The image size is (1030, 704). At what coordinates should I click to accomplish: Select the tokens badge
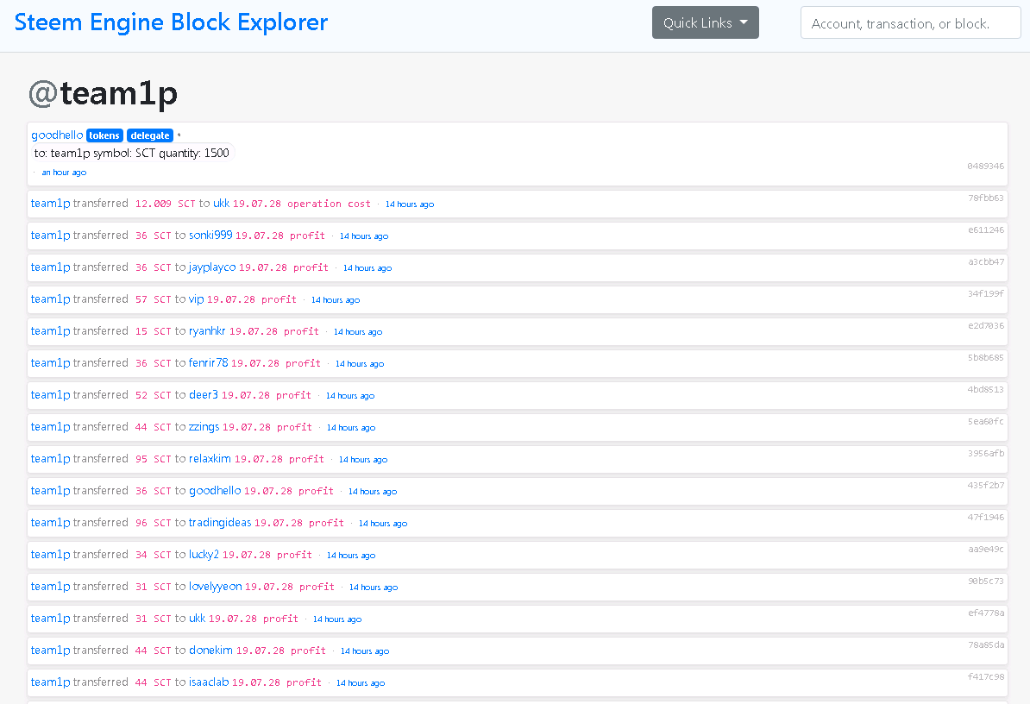click(x=104, y=135)
